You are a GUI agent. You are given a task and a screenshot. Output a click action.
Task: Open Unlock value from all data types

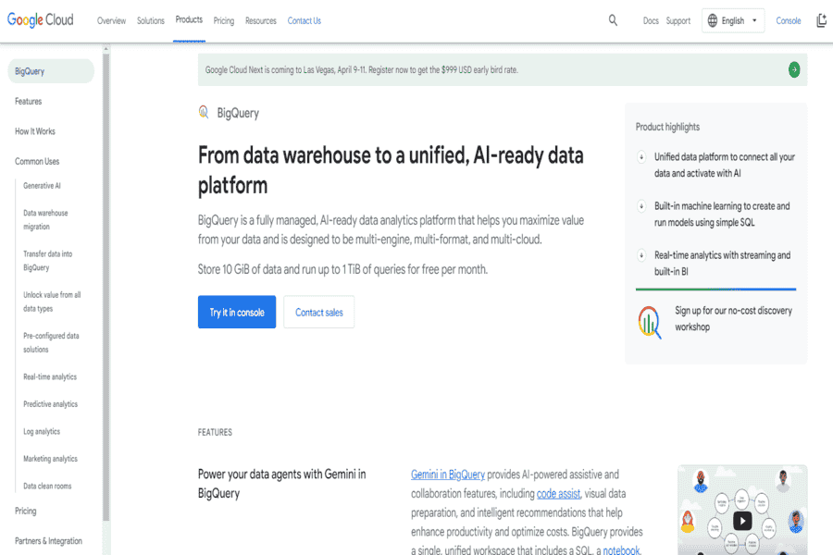coord(52,302)
